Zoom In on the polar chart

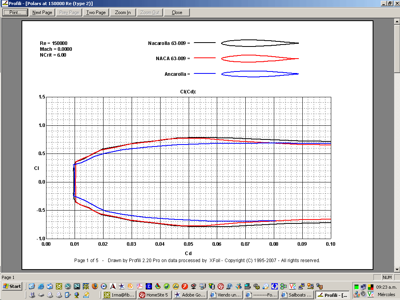(x=123, y=12)
